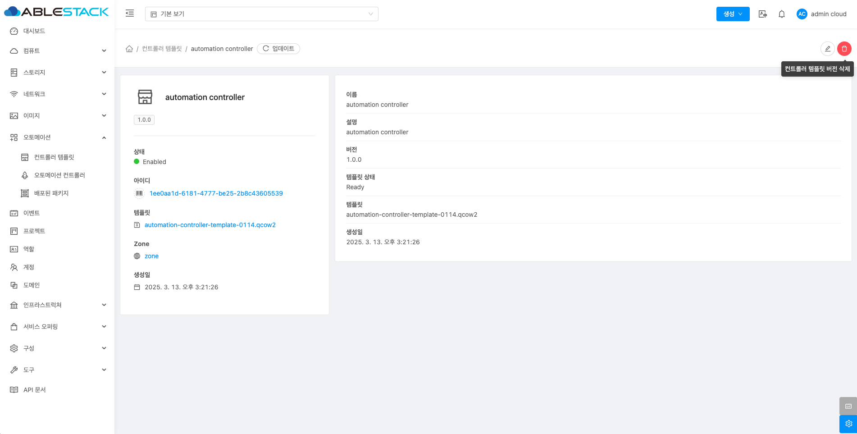The width and height of the screenshot is (857, 434).
Task: Open the notifications bell
Action: [782, 14]
